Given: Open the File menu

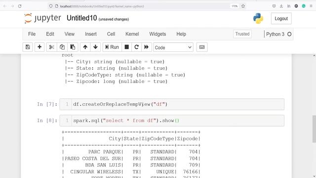Looking at the screenshot, I should point(32,34).
